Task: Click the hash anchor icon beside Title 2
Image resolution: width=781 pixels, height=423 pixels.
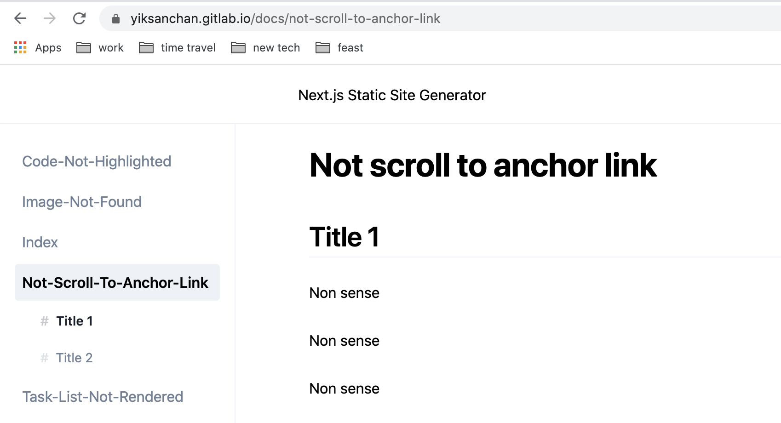Action: click(44, 358)
